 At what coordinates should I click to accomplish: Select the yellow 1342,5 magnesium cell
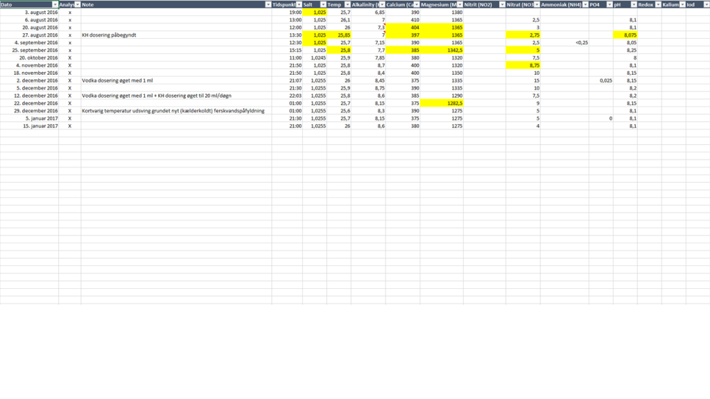(x=442, y=51)
